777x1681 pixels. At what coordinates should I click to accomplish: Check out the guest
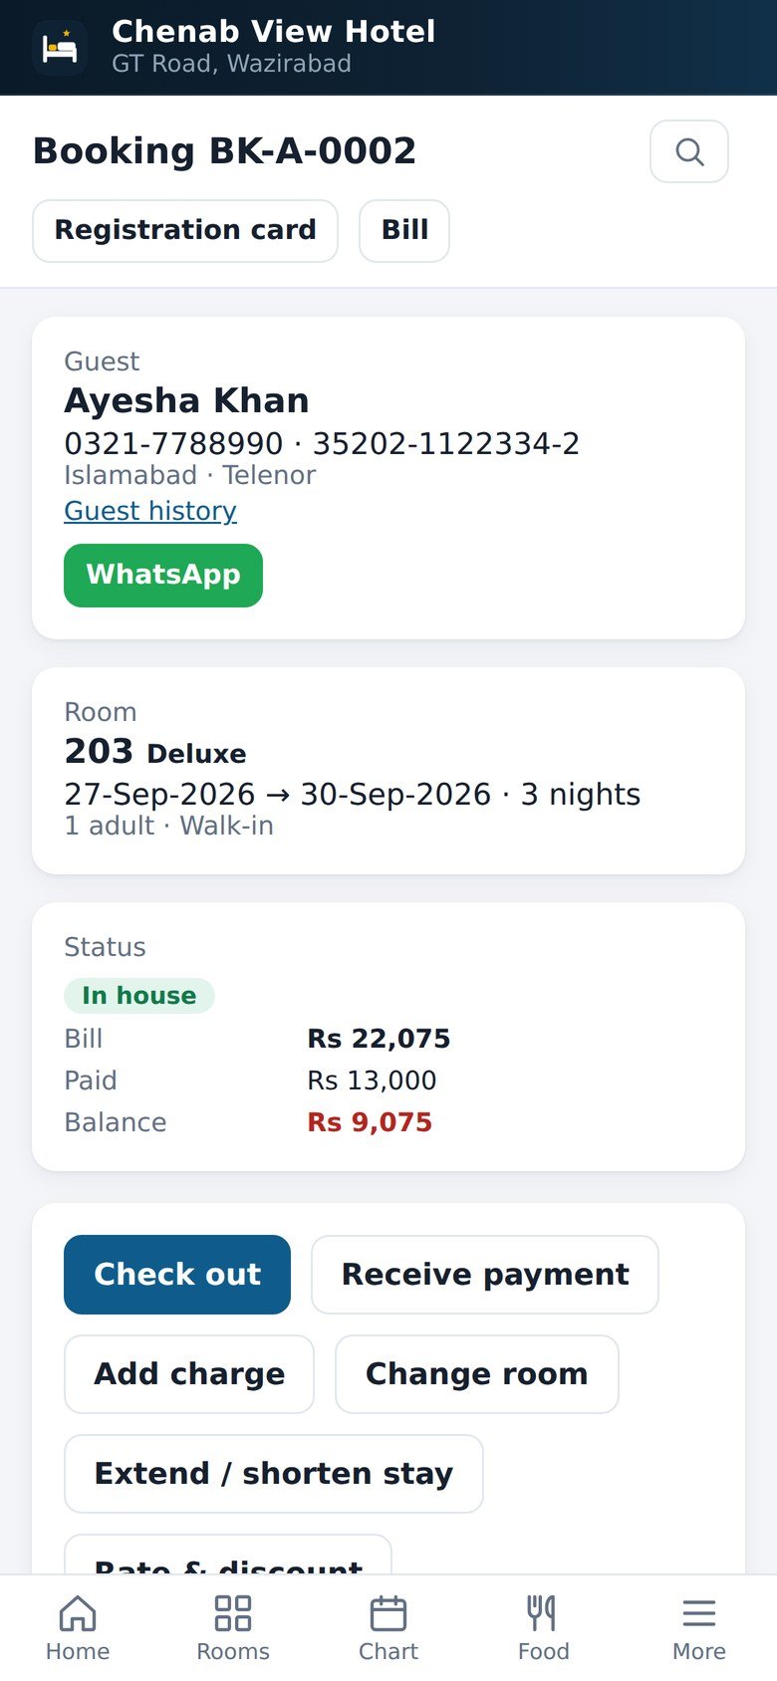coord(177,1275)
